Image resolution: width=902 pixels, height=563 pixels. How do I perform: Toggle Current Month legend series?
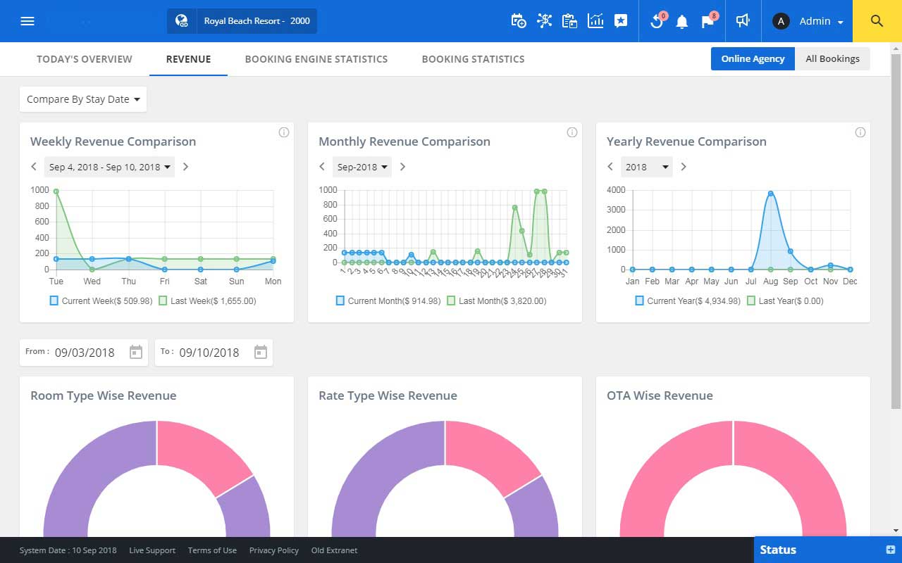pos(388,301)
